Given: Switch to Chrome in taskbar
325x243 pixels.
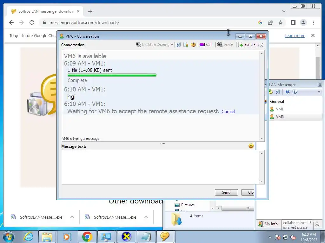Looking at the screenshot, I should pyautogui.click(x=87, y=237).
